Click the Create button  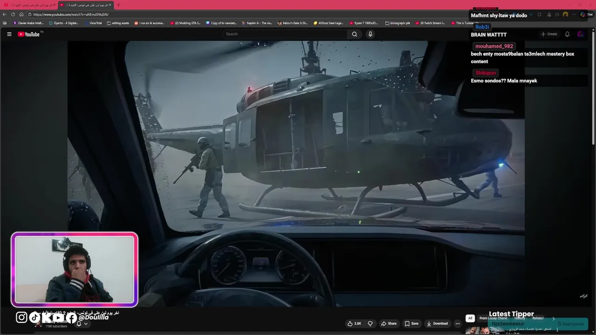click(x=549, y=34)
